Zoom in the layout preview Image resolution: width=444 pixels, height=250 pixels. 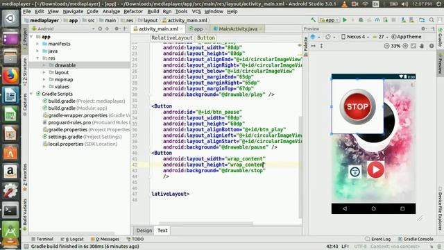pos(405,46)
